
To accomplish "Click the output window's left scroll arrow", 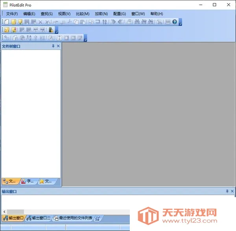I will click(4, 212).
